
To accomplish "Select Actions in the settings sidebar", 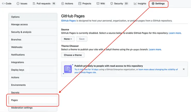I will tap(33, 77).
